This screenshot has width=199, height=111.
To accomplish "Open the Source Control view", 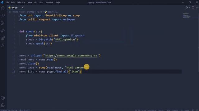I will pos(3,23).
